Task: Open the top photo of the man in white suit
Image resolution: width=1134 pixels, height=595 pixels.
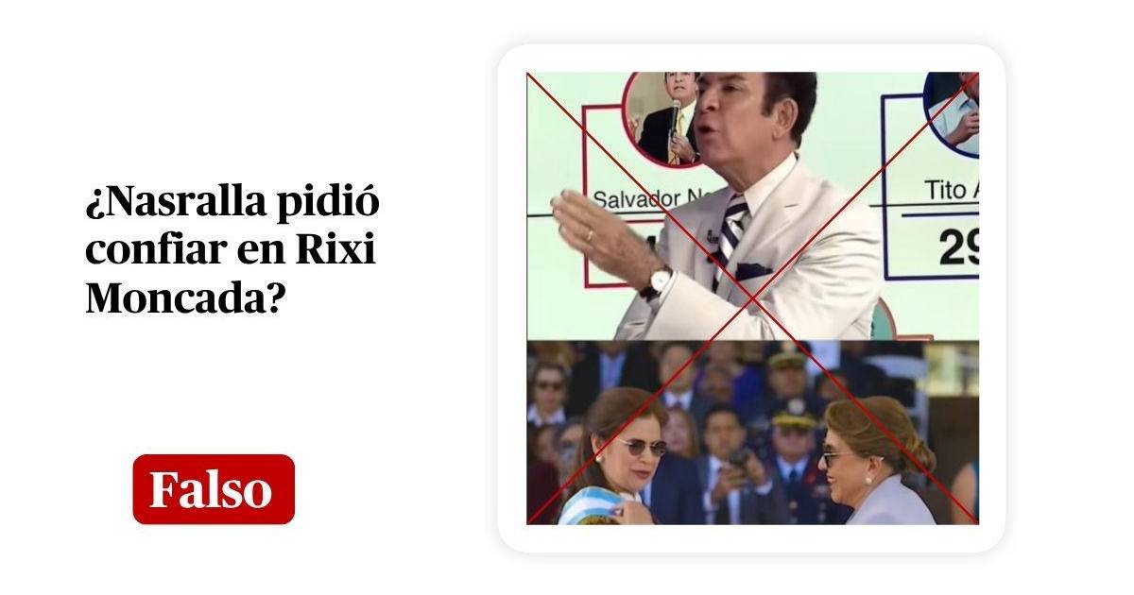Action: click(752, 206)
